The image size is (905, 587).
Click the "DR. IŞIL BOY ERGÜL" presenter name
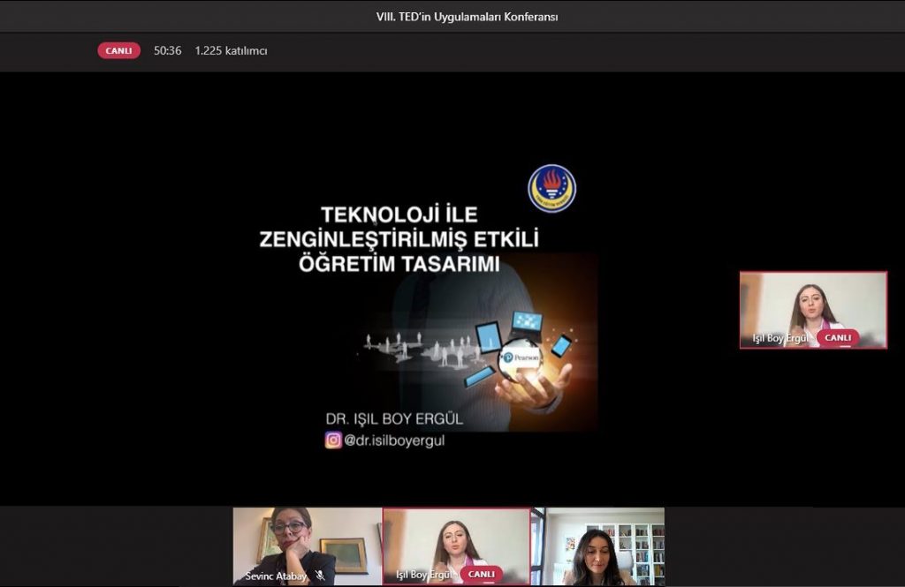[x=394, y=418]
